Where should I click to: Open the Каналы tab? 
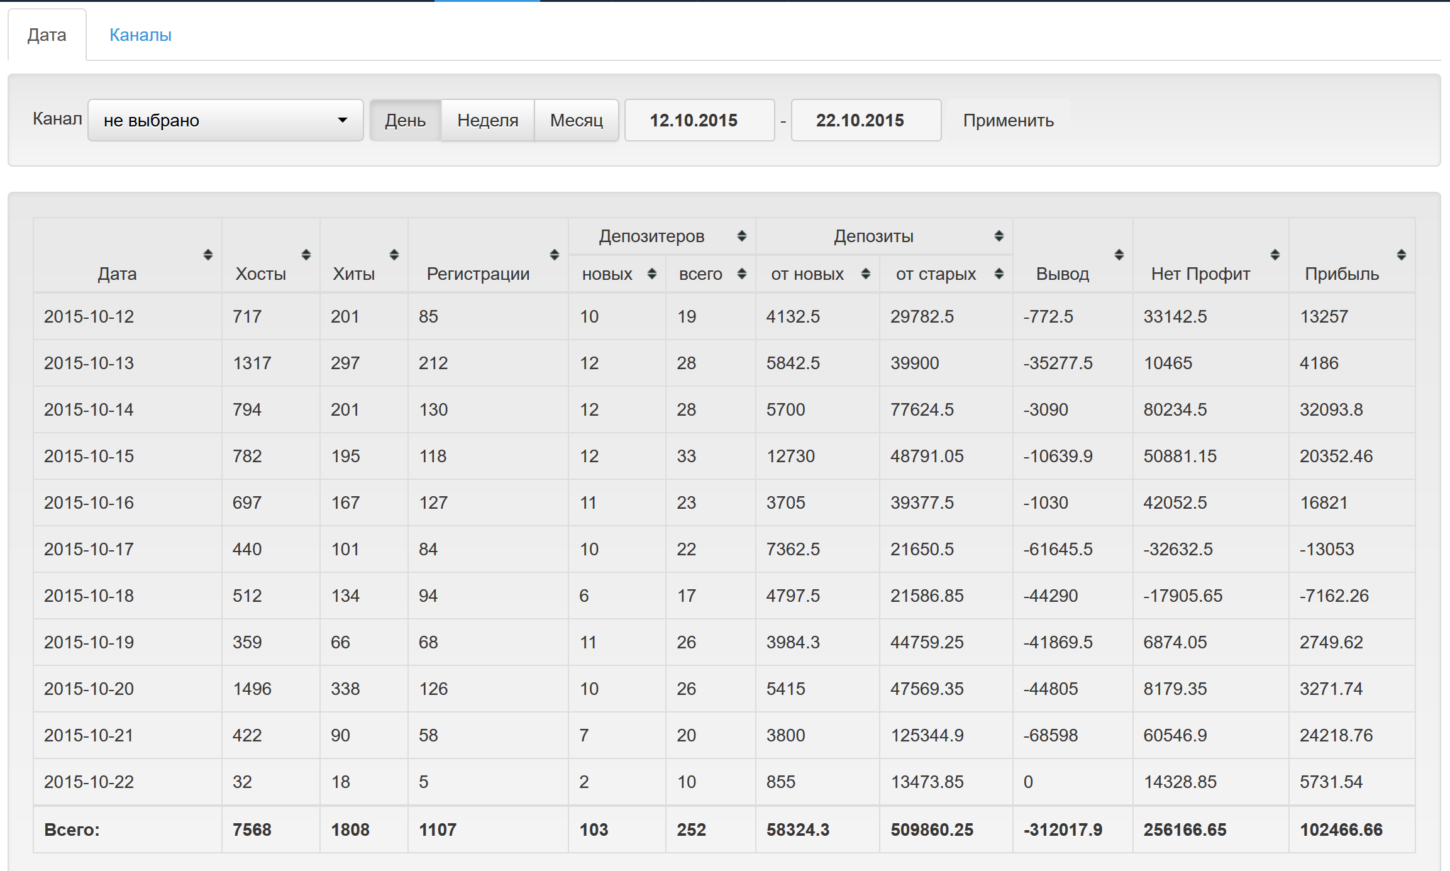140,35
